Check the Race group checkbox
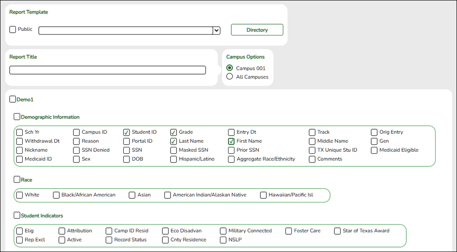The width and height of the screenshot is (457, 252). [x=17, y=180]
